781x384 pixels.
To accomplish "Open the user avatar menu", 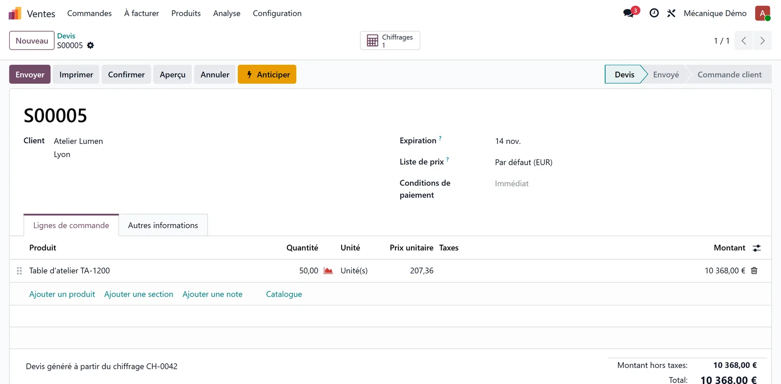I will pos(762,13).
